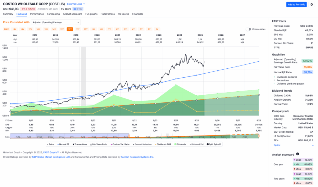Click FY20 on the bottom timeline range slider
The height and width of the screenshot is (187, 318).
[169, 137]
